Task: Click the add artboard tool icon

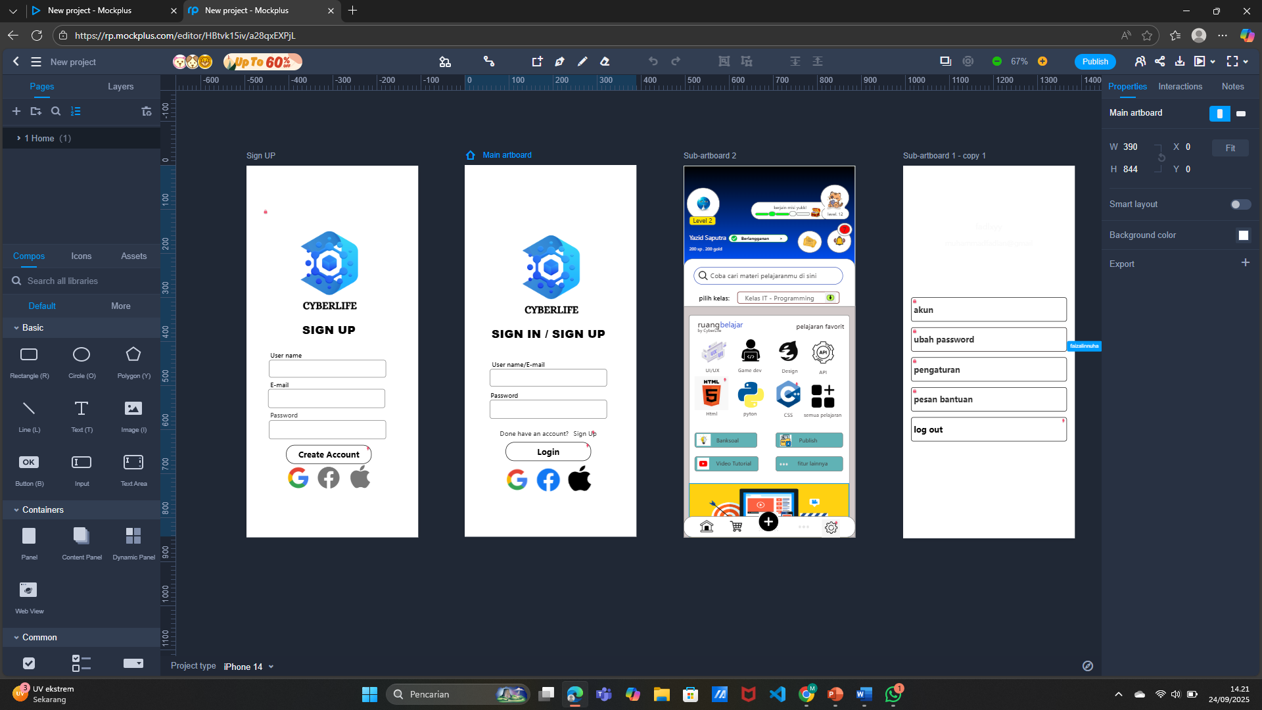Action: [x=537, y=61]
